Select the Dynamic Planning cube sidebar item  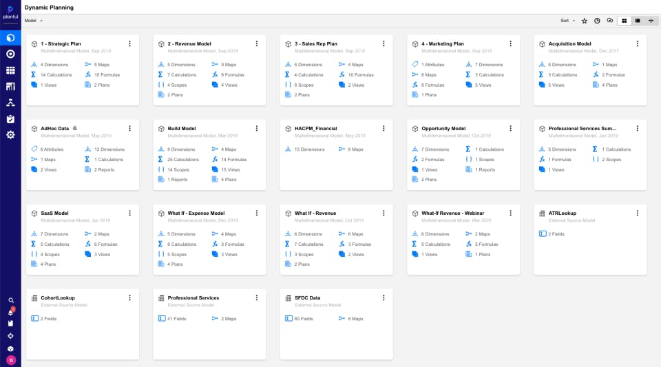coord(10,38)
